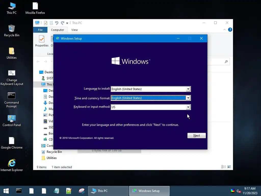Maximize the This PC Explorer window
The width and height of the screenshot is (261, 196).
[215, 23]
